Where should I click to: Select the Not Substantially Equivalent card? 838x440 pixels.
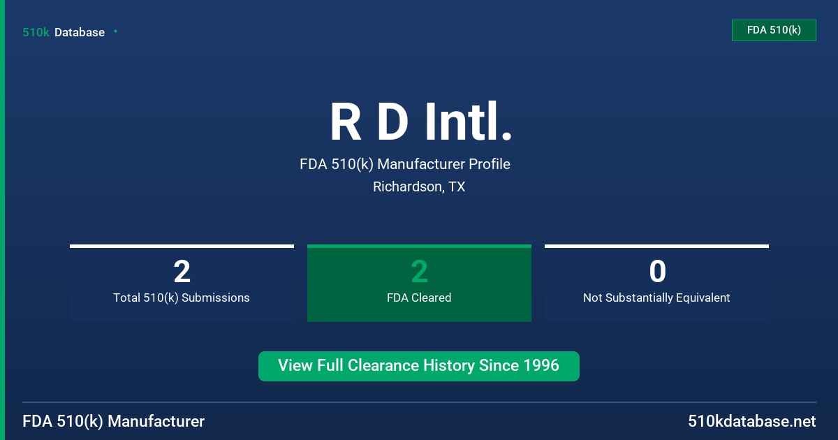[x=656, y=283]
